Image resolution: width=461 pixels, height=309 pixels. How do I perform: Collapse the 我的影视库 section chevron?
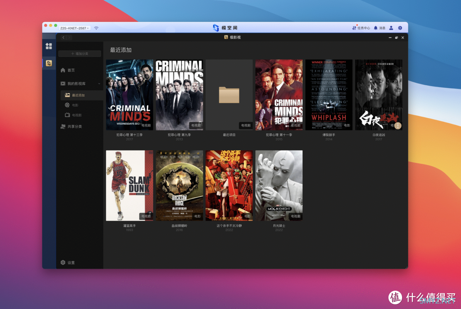(99, 84)
